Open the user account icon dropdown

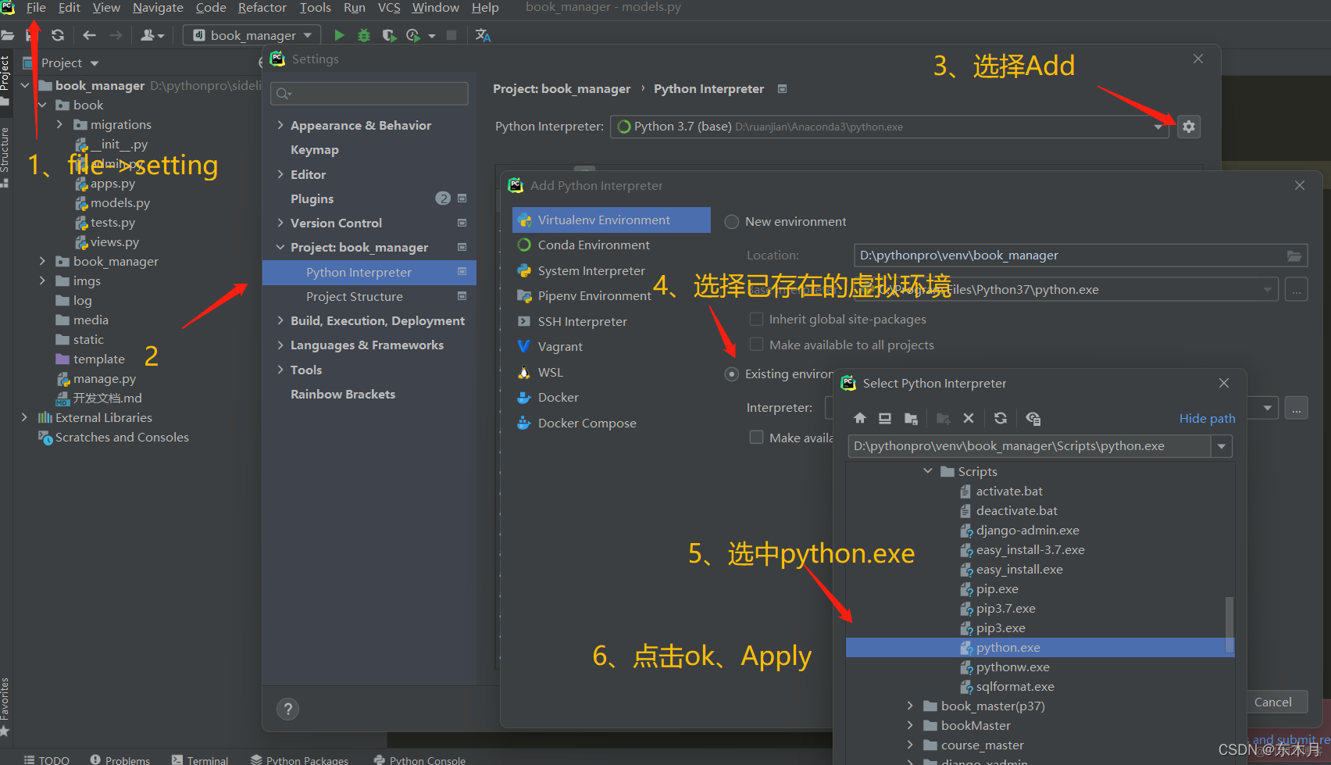(x=152, y=35)
